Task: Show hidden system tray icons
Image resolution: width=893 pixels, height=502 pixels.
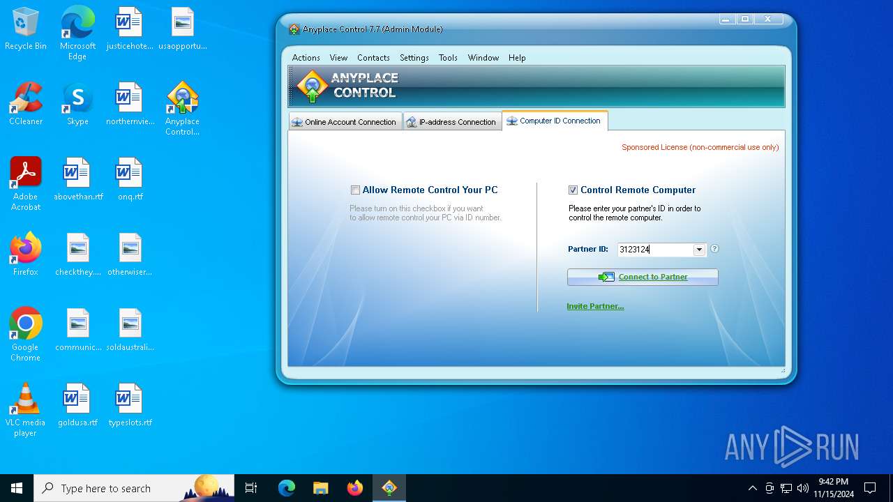Action: click(x=752, y=488)
